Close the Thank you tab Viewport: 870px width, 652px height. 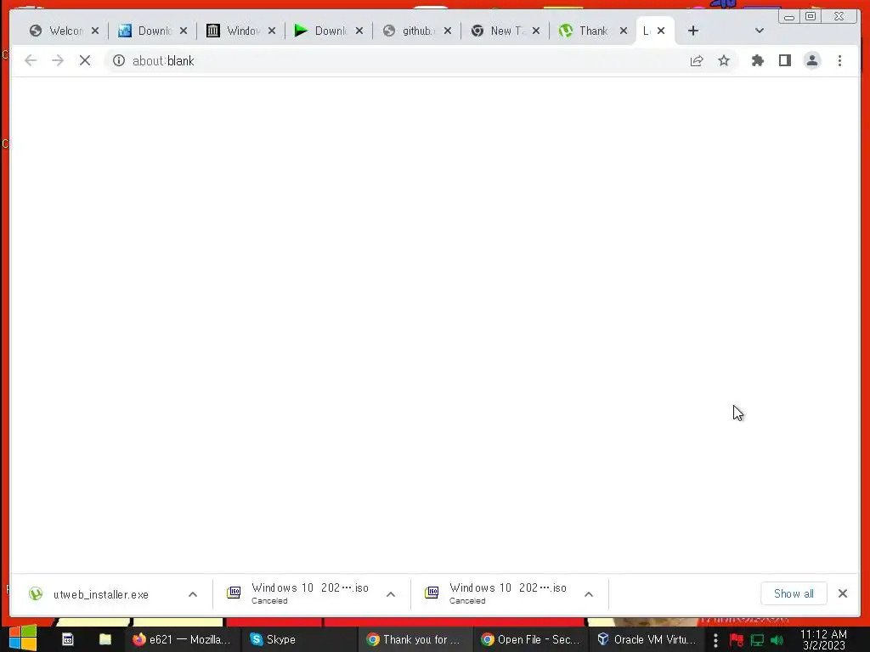(x=624, y=31)
